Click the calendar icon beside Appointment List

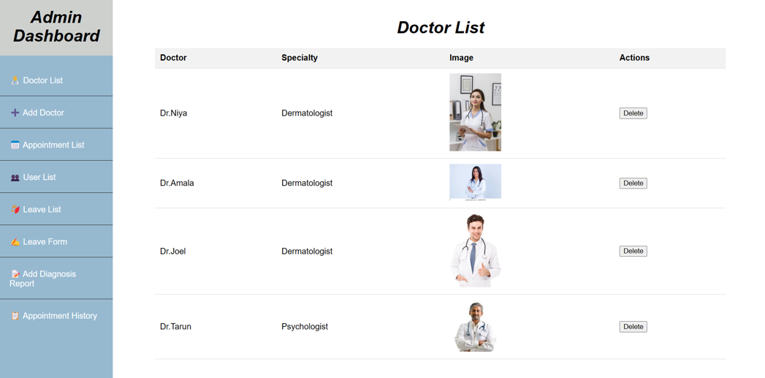(15, 145)
